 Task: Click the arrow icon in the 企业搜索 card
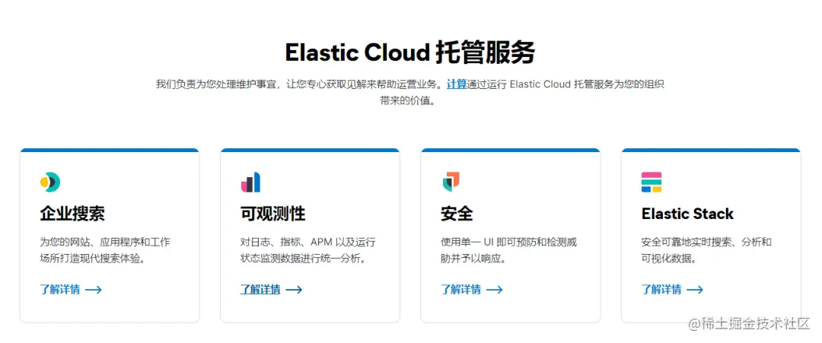[x=94, y=290]
